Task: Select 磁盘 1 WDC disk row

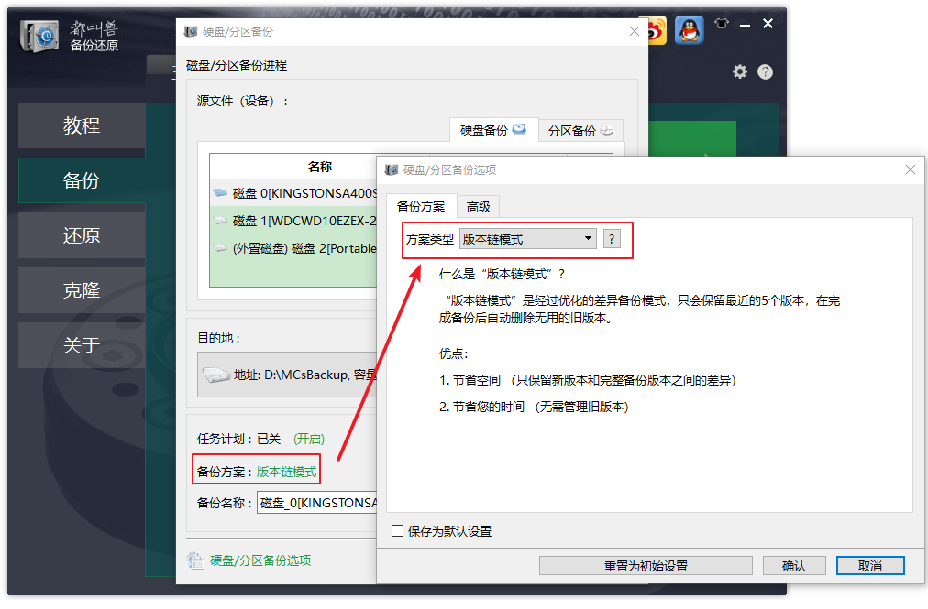Action: click(x=293, y=221)
